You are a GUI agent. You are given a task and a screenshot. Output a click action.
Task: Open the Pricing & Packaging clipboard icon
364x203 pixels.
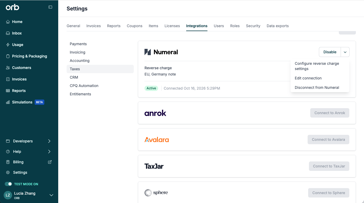click(x=8, y=56)
